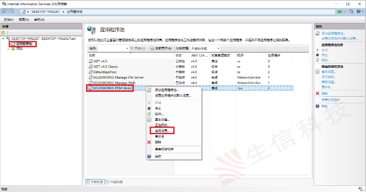Switch to the 内容视图 tab
Image resolution: width=366 pixels, height=192 pixels.
[115, 182]
